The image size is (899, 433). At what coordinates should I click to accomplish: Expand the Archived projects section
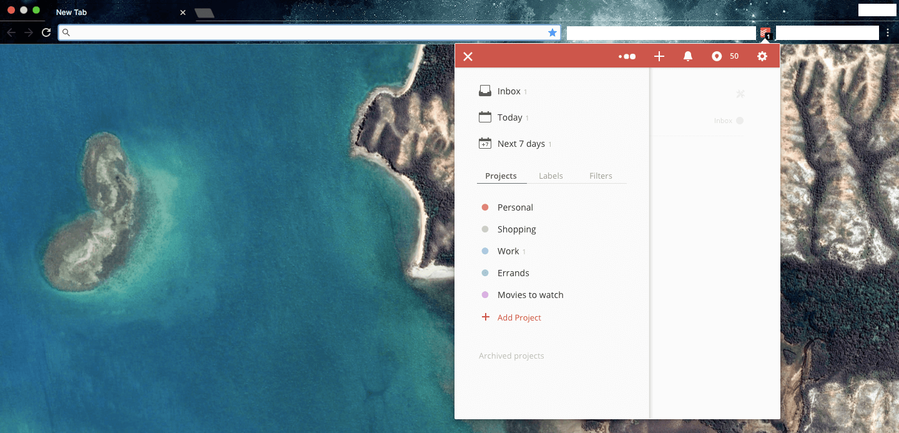(x=511, y=356)
